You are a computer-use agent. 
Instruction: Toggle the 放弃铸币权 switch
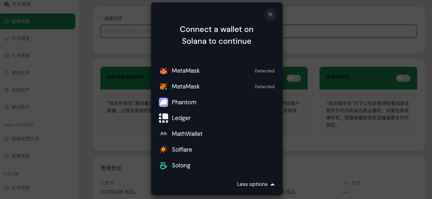click(x=403, y=78)
